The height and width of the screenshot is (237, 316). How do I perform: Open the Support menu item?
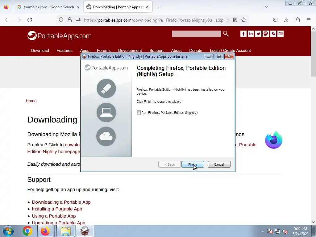pyautogui.click(x=156, y=50)
